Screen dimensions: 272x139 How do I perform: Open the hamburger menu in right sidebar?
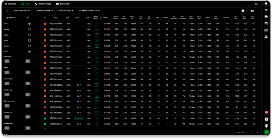click(266, 10)
